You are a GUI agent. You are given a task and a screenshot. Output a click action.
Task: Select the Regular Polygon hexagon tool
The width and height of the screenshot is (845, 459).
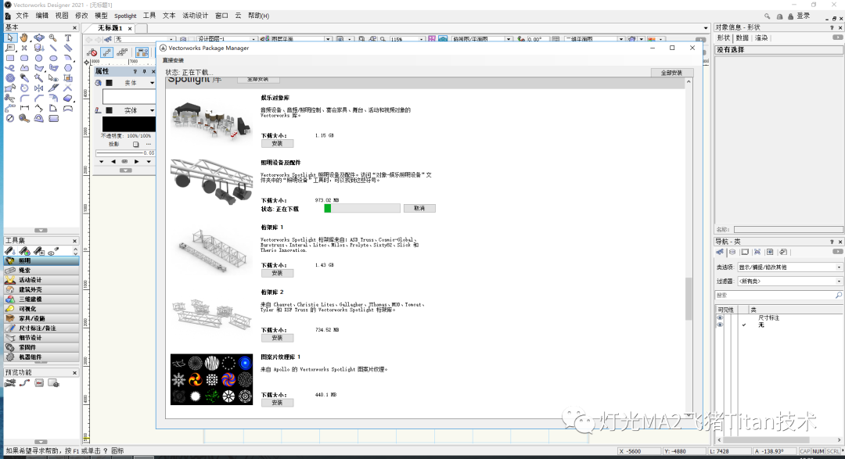[68, 68]
